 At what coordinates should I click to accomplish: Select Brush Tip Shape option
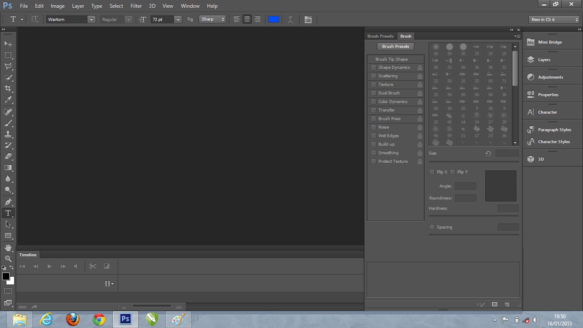point(396,59)
